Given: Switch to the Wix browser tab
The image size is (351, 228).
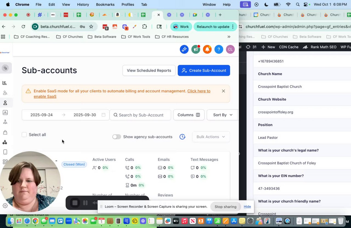Looking at the screenshot, I should [x=53, y=15].
